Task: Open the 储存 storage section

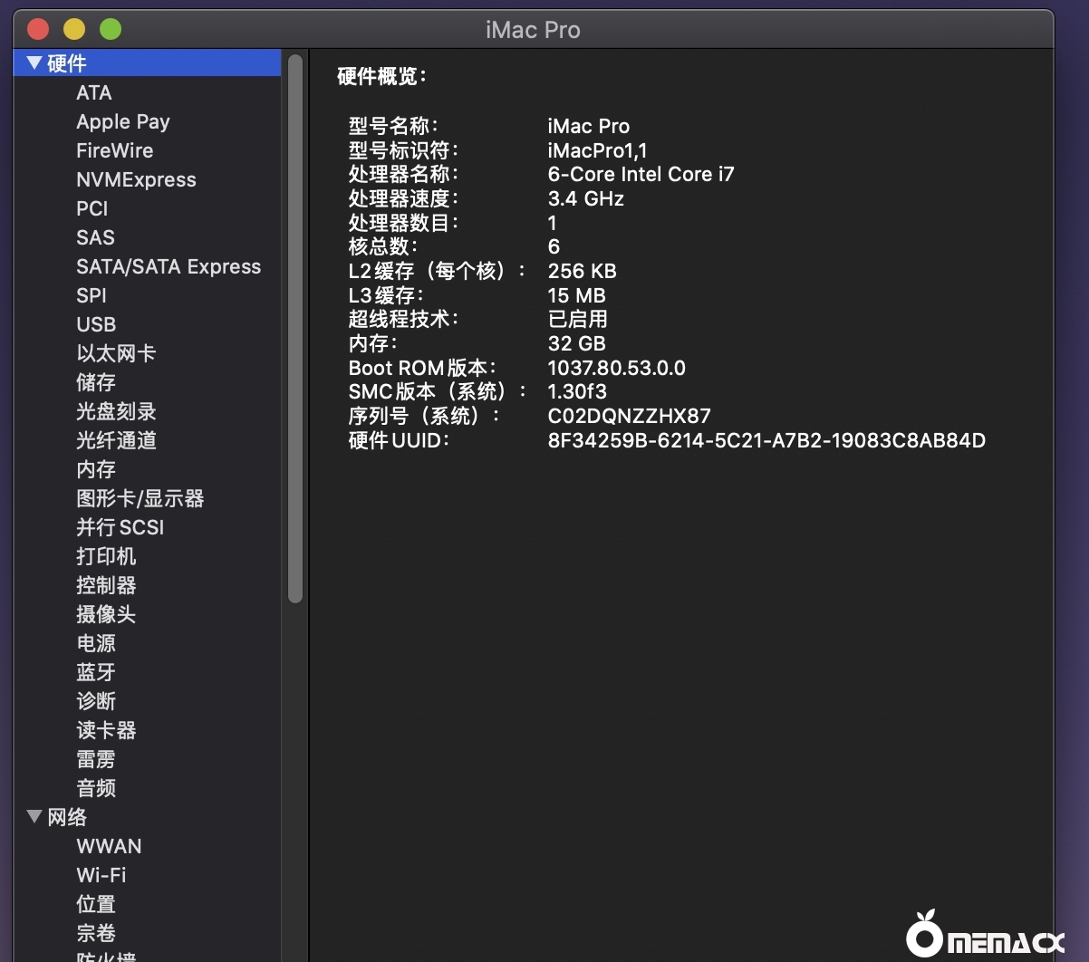Action: [x=96, y=382]
